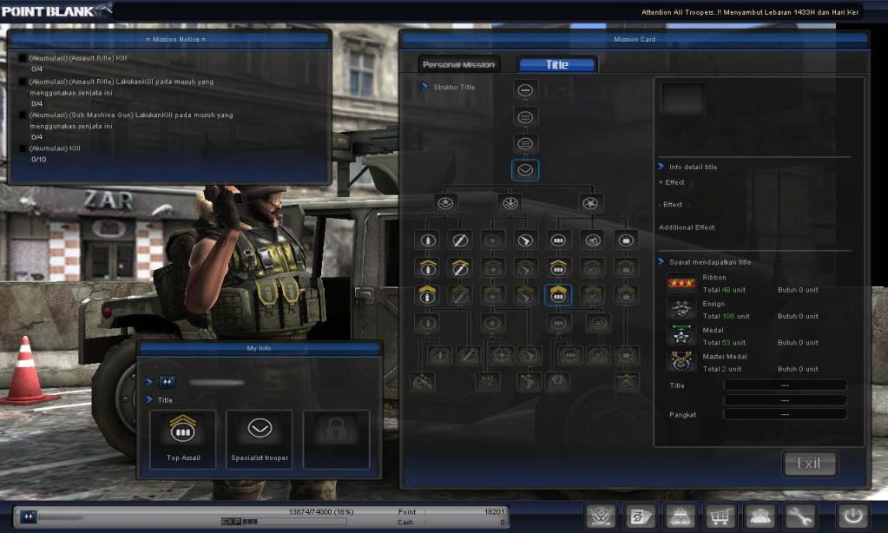Select the plain triple-bullet title node

point(558,240)
